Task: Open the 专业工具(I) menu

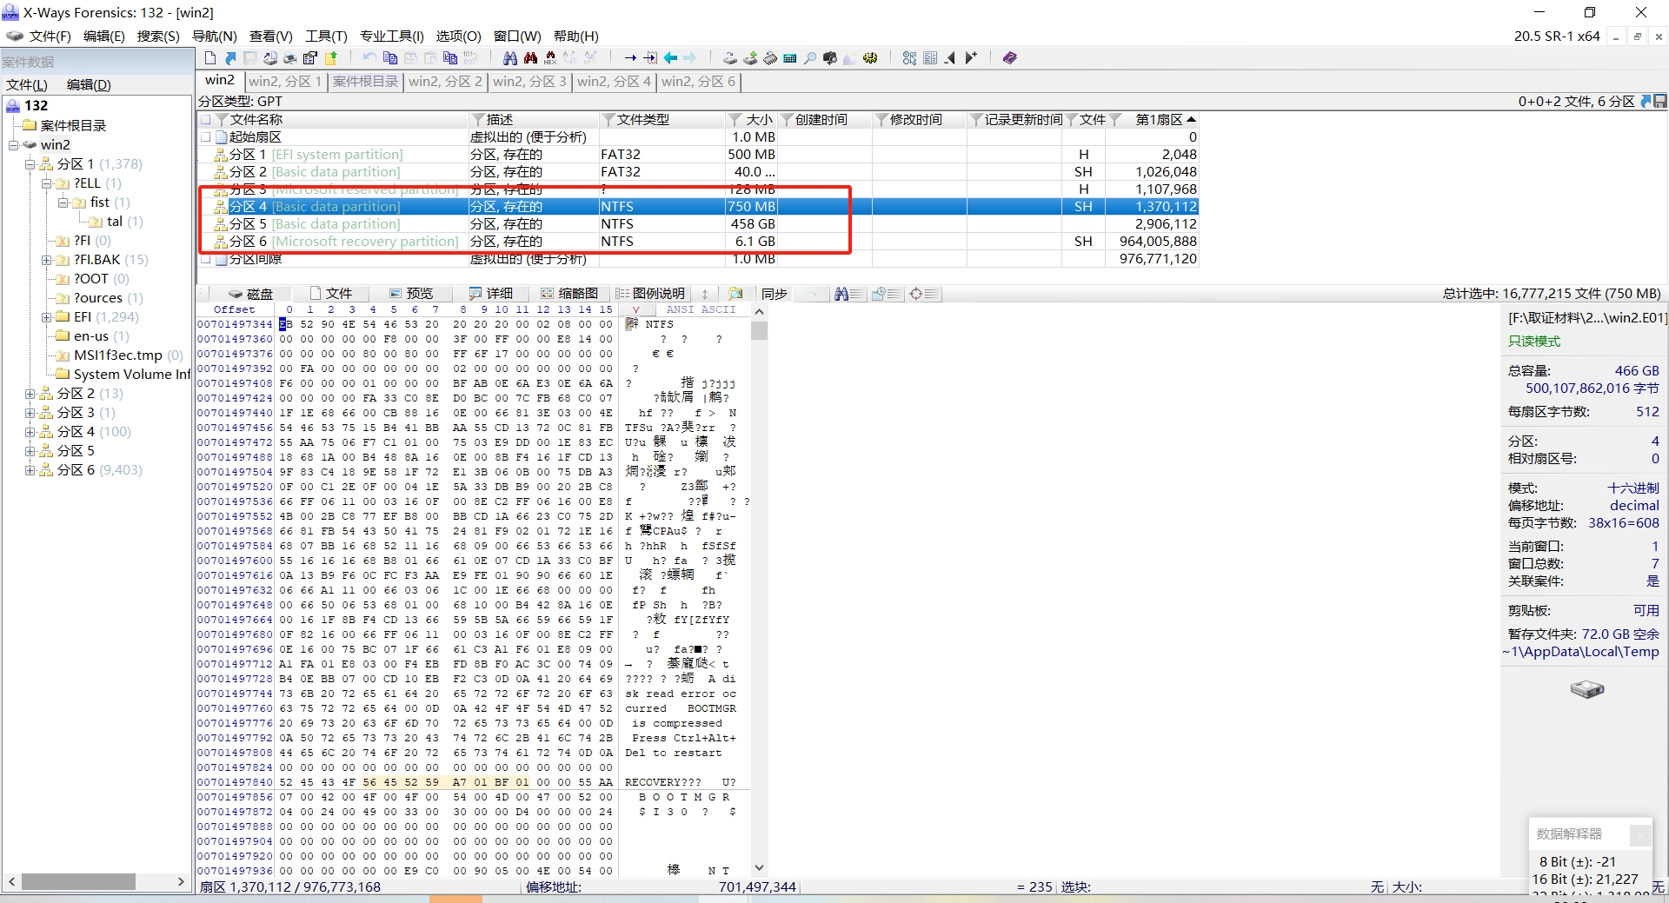Action: point(391,36)
